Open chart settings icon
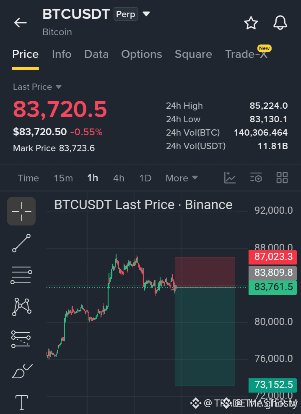 click(256, 178)
